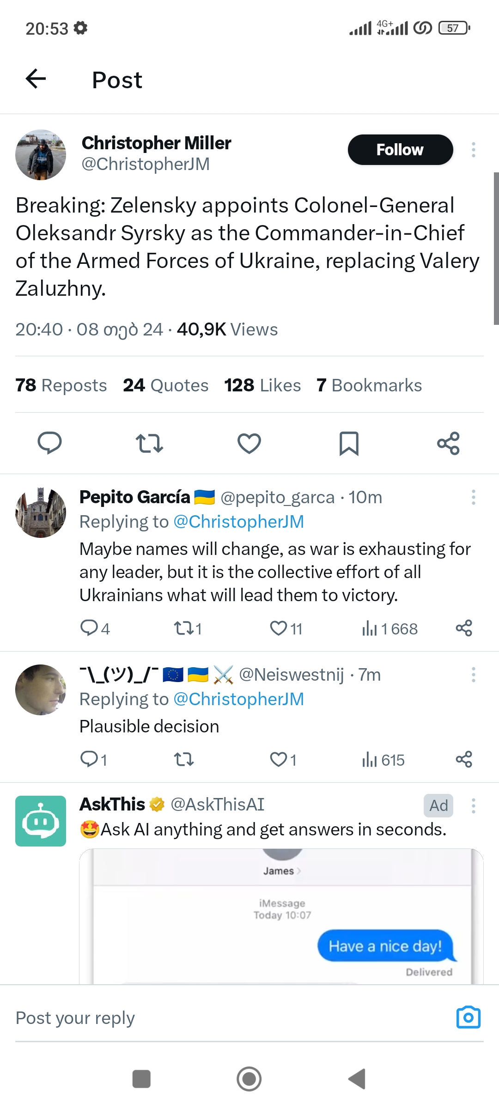Tap the Post your reply field
The image size is (499, 1109).
[x=185, y=1018]
